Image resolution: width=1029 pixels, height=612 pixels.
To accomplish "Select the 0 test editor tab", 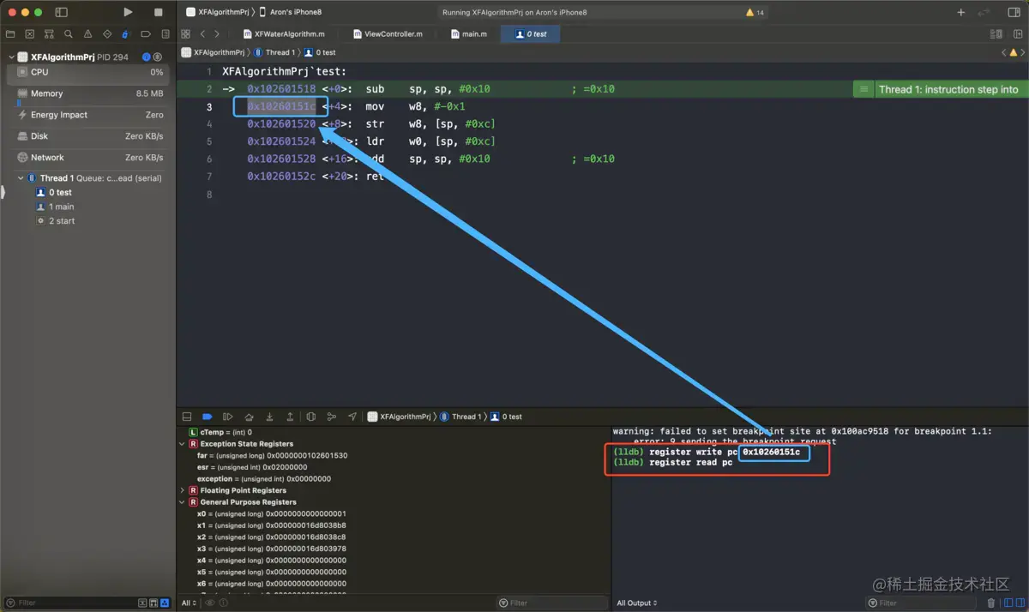I will point(532,34).
